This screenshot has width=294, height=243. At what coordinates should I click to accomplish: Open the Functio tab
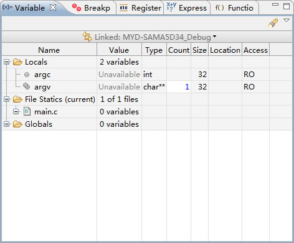(x=234, y=8)
